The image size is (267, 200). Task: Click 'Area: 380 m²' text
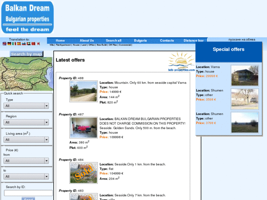pos(79,142)
